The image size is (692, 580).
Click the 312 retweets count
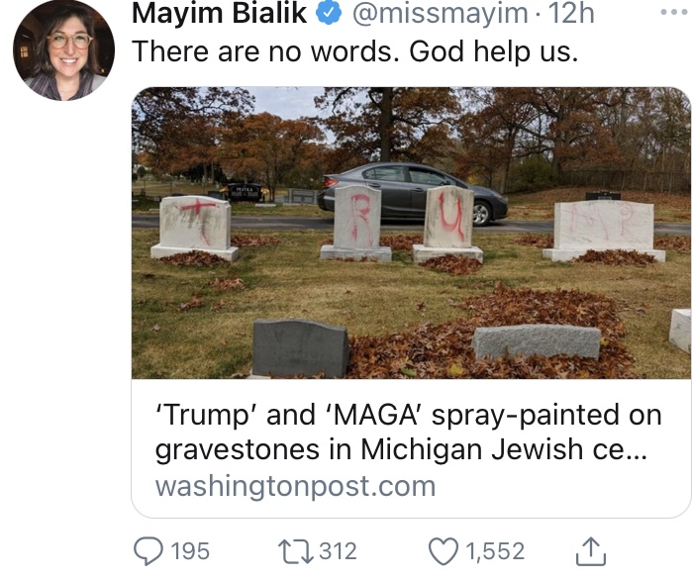338,550
